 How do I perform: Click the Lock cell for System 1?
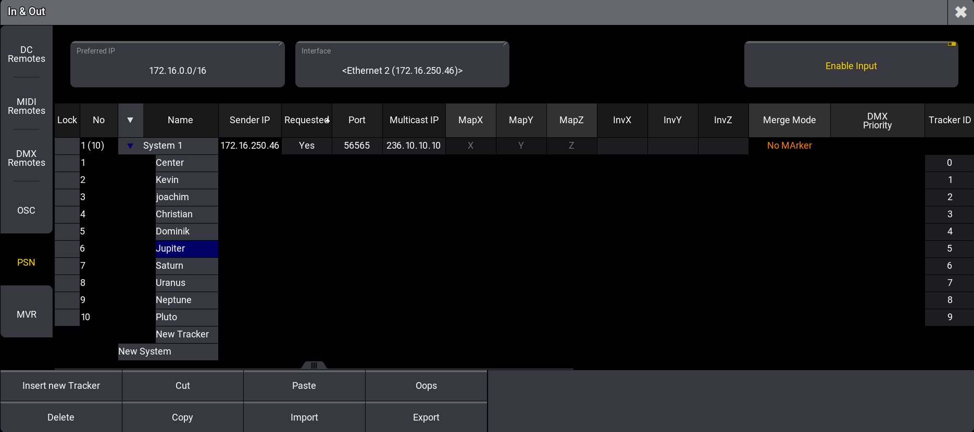67,146
